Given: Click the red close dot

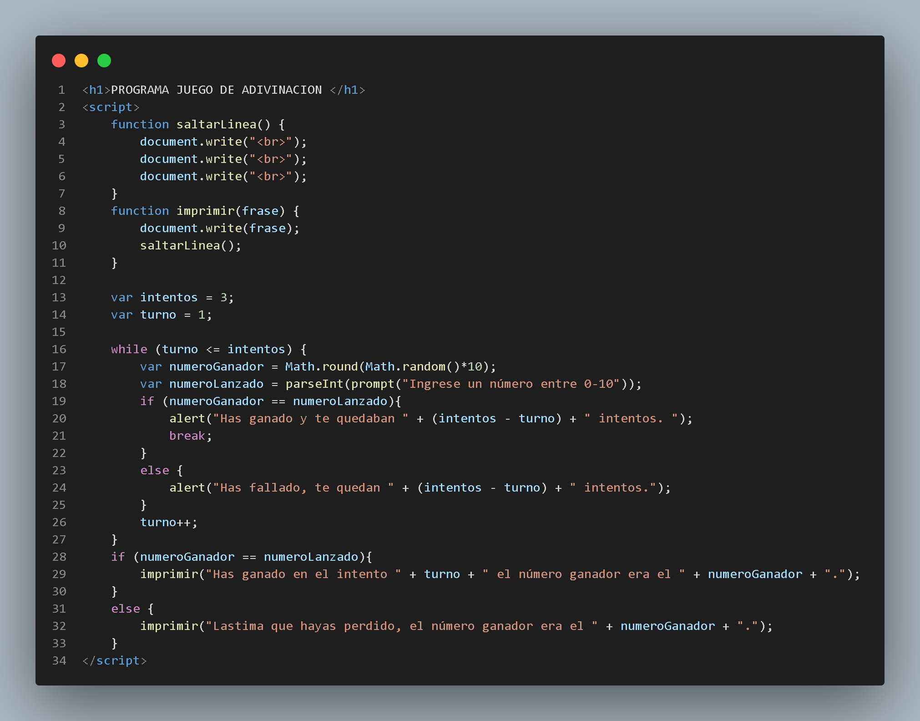Looking at the screenshot, I should 59,61.
